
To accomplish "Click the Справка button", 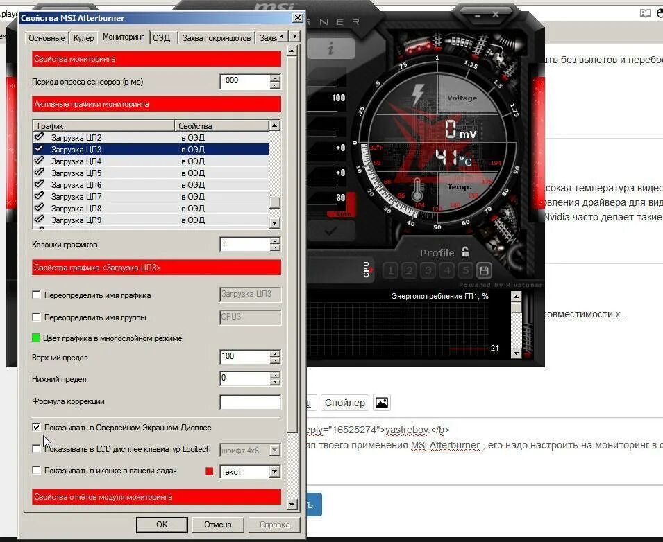I will tap(274, 524).
